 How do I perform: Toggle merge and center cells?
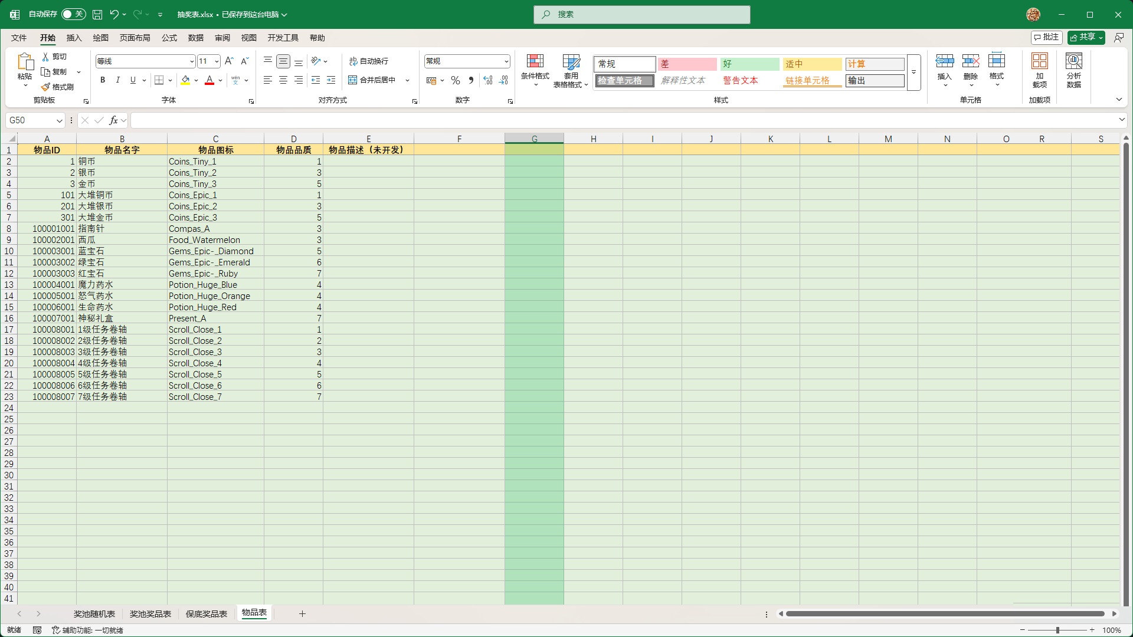(x=374, y=80)
